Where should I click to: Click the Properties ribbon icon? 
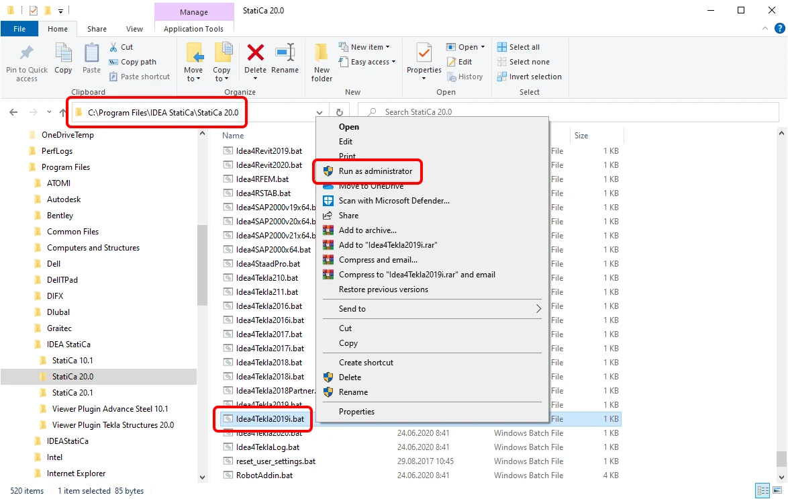tap(424, 53)
